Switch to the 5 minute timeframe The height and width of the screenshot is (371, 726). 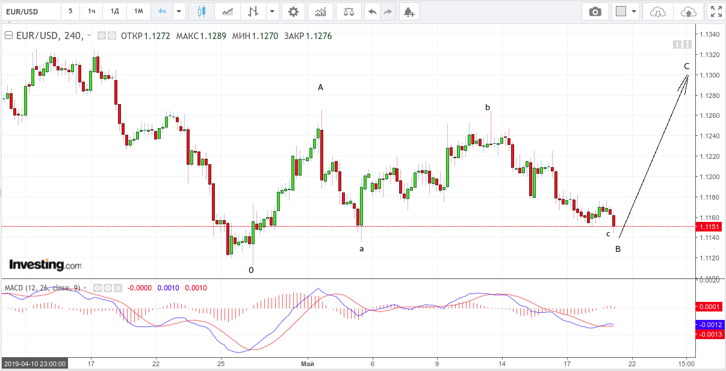pyautogui.click(x=70, y=11)
